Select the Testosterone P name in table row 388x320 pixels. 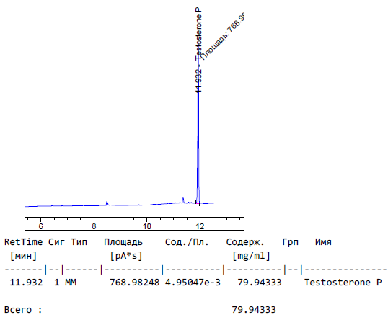pos(343,283)
